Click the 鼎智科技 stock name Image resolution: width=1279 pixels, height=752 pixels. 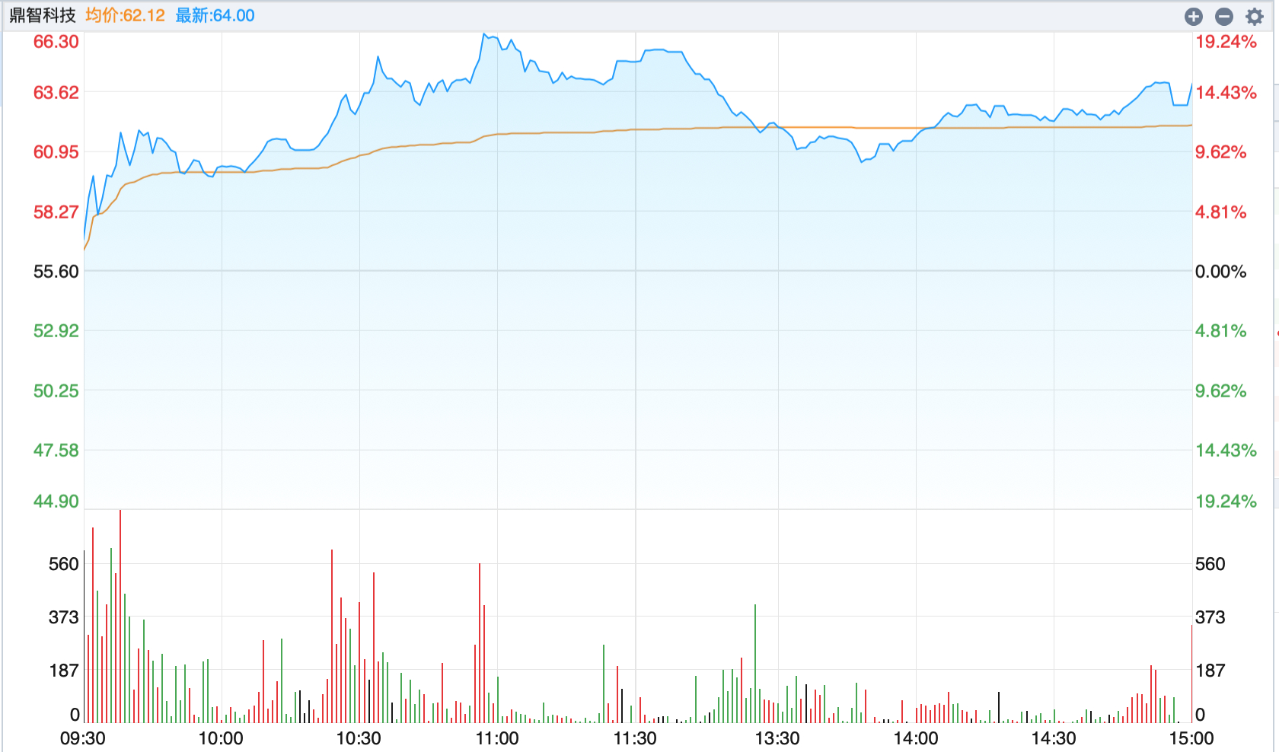coord(43,15)
